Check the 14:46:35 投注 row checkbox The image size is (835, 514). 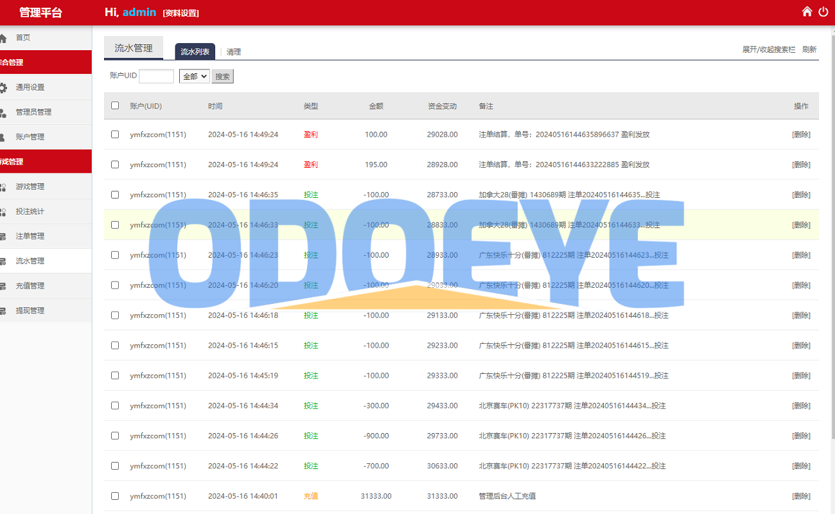(x=115, y=195)
